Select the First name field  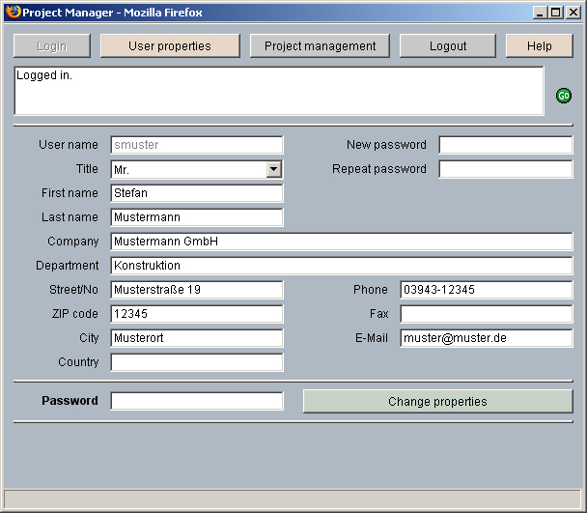pos(197,193)
